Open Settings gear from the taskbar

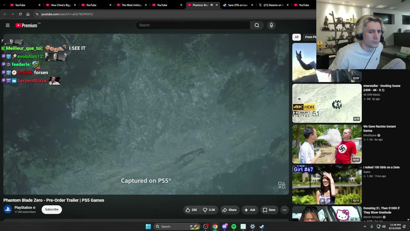tap(252, 227)
